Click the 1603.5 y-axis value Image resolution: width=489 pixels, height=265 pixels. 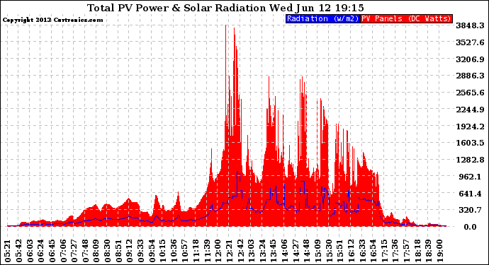pyautogui.click(x=470, y=143)
